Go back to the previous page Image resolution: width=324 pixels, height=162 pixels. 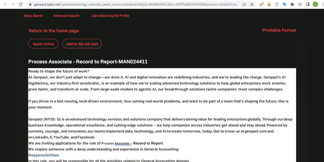tap(5, 4)
